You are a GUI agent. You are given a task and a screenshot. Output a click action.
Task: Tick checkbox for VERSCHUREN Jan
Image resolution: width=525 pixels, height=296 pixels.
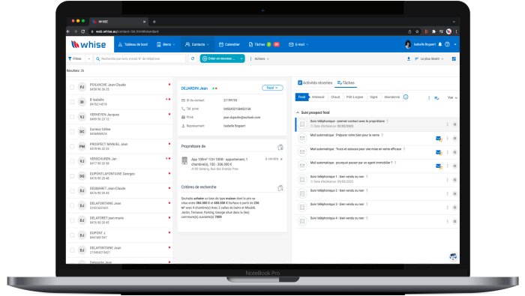(x=72, y=161)
